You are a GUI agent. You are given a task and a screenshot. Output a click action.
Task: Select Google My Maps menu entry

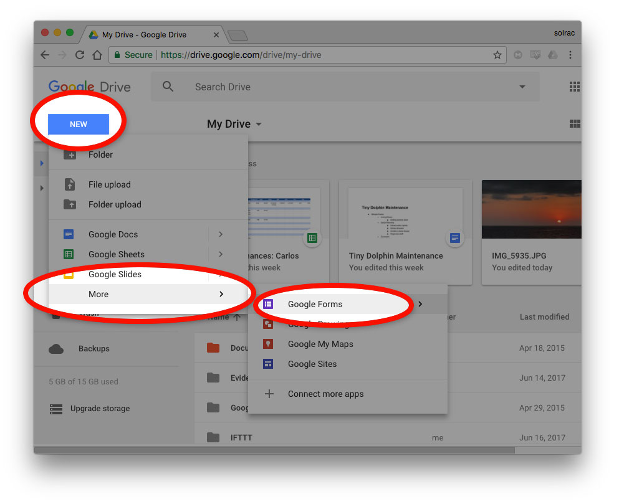[x=348, y=344]
